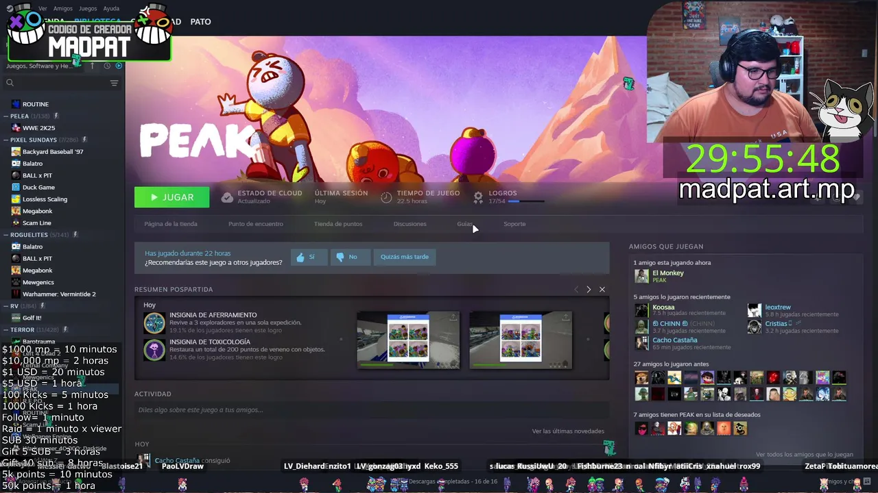The height and width of the screenshot is (493, 878).
Task: Select Megabonk under ROGUELITES
Action: (37, 270)
